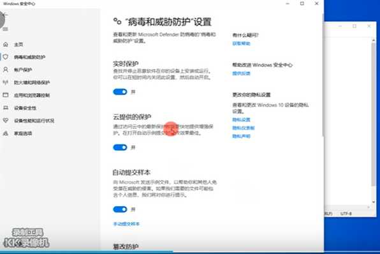Open the 隐私仪表板 link
The height and width of the screenshot is (254, 380).
[244, 128]
